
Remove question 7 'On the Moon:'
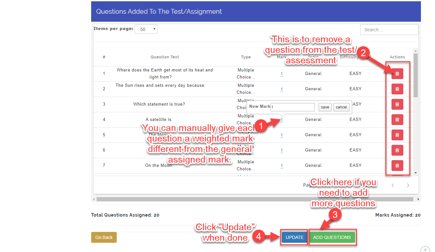pyautogui.click(x=397, y=166)
